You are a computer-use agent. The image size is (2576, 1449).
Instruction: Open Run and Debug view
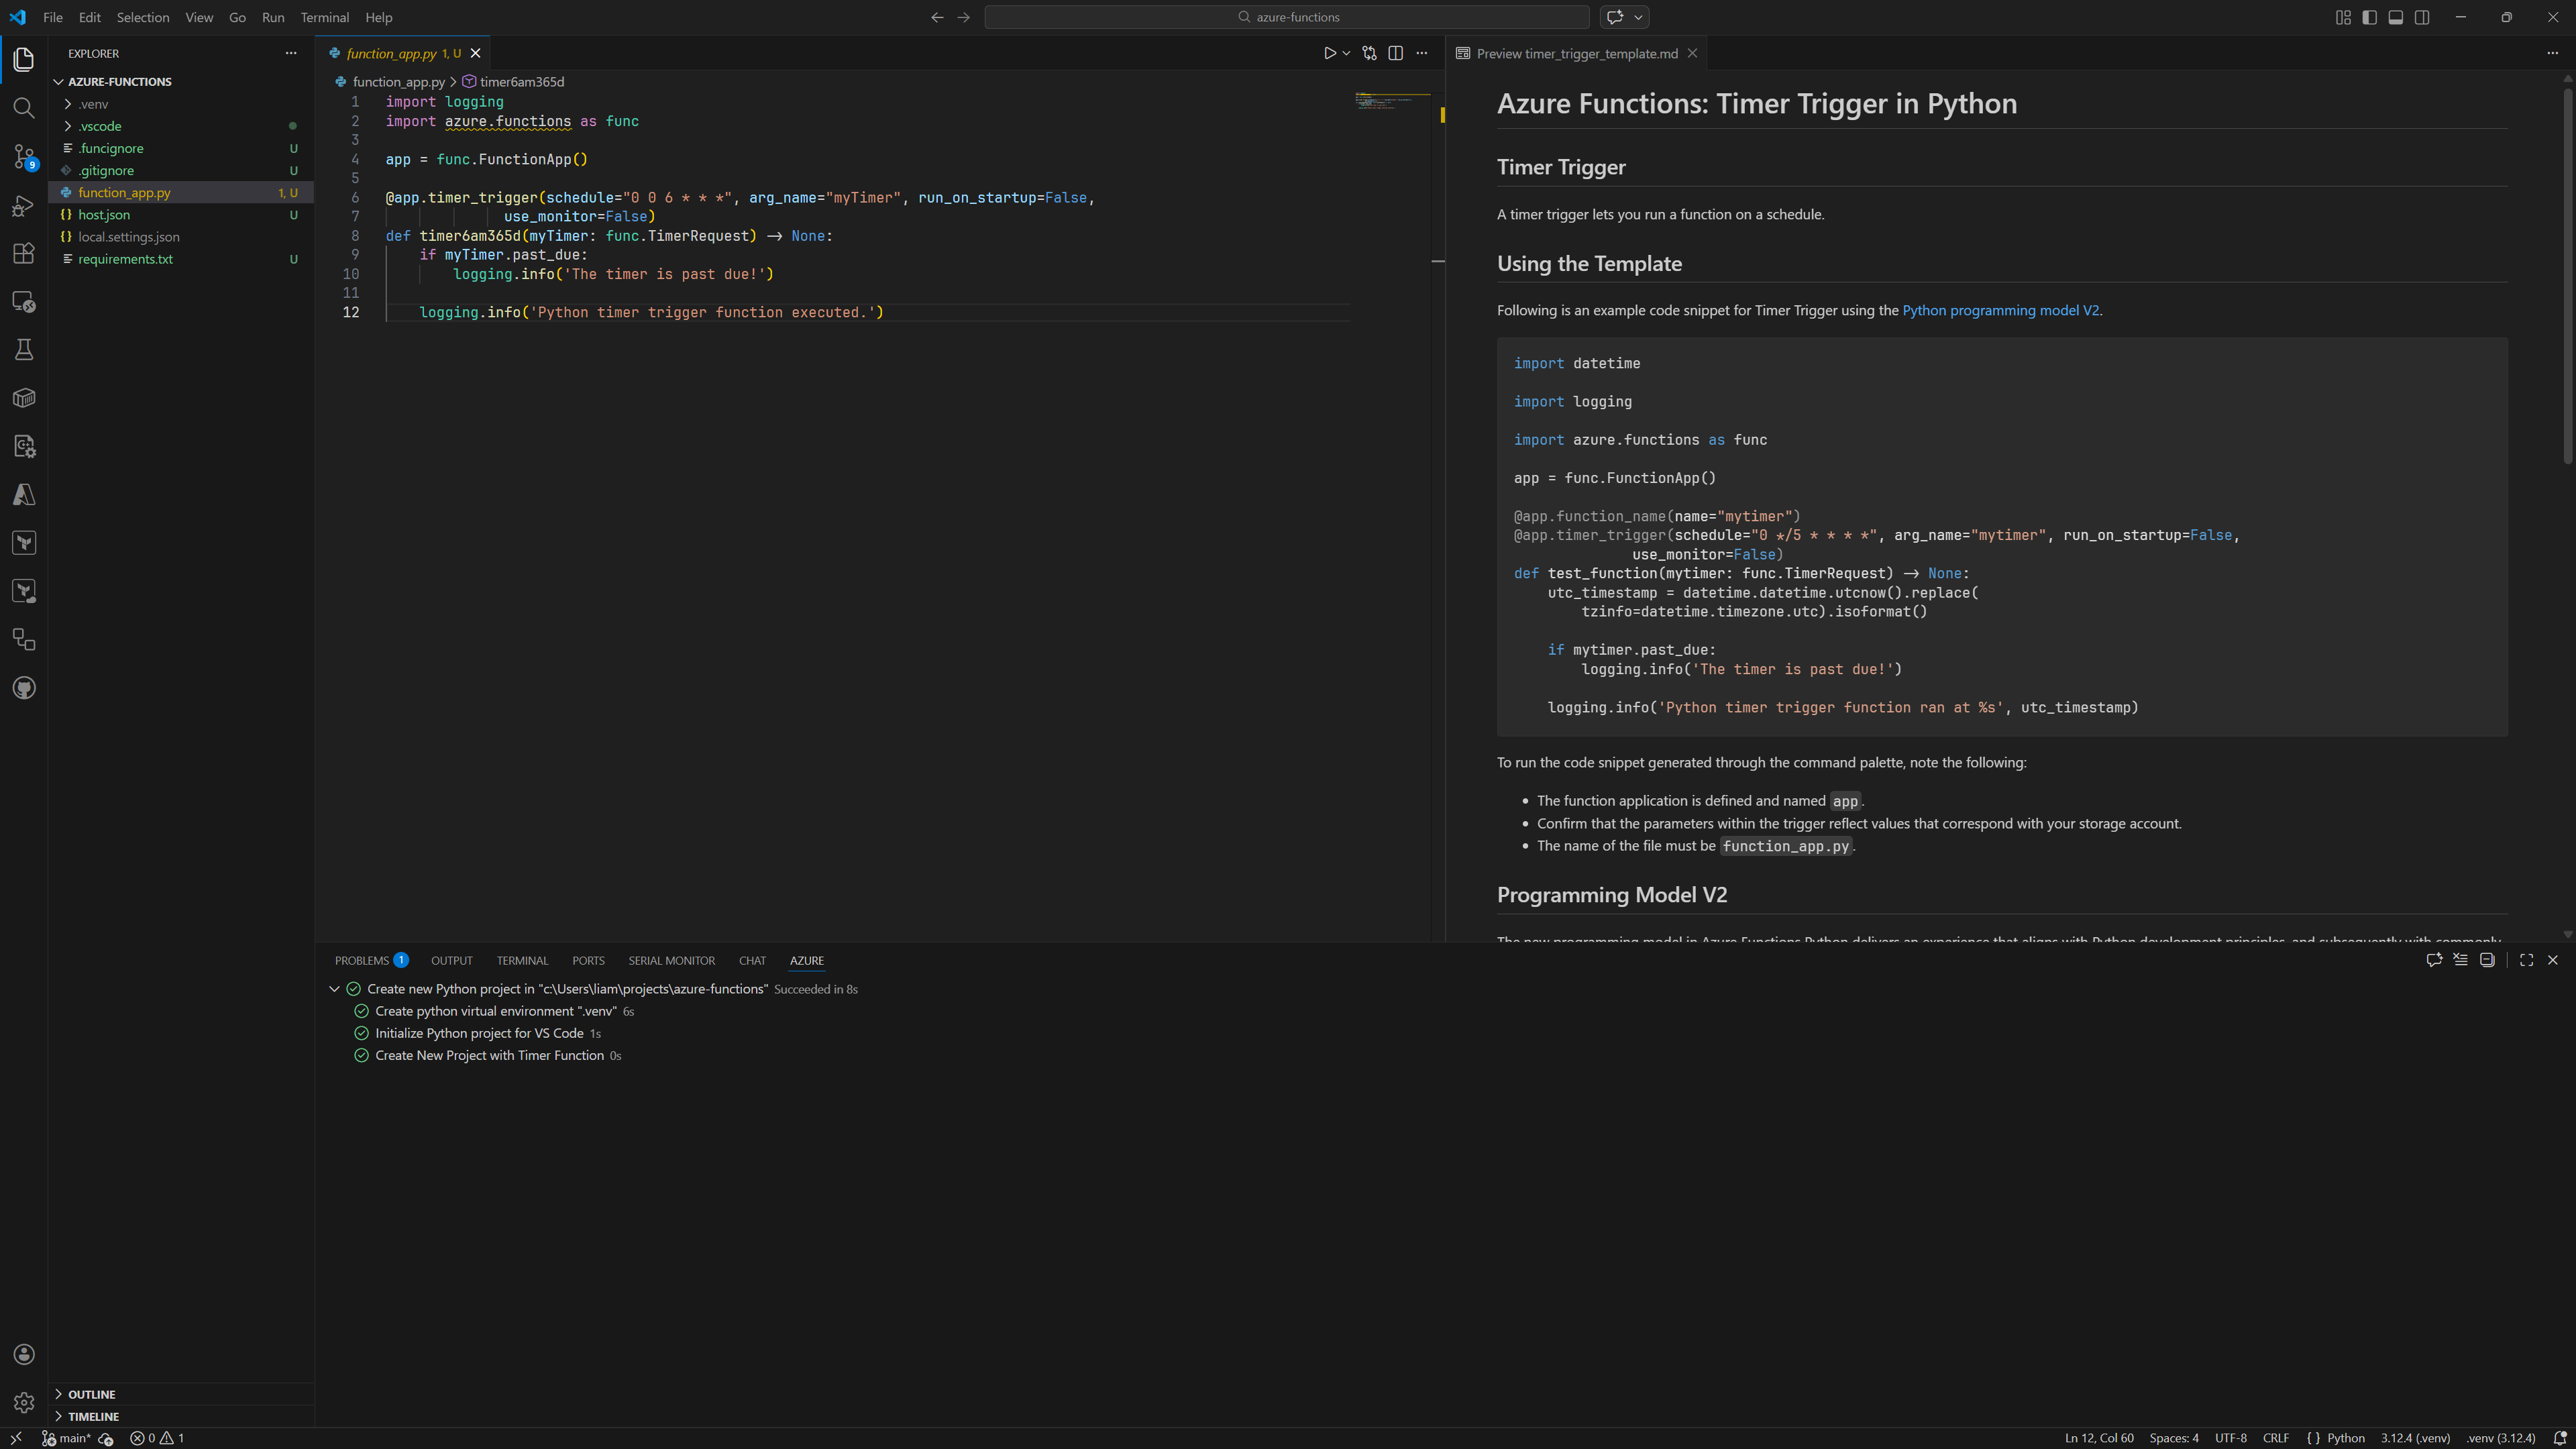pyautogui.click(x=24, y=205)
